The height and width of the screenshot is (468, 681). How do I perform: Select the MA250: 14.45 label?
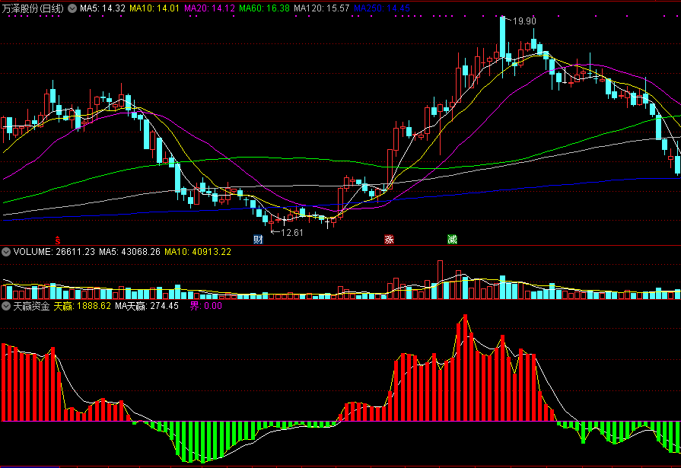pyautogui.click(x=382, y=8)
